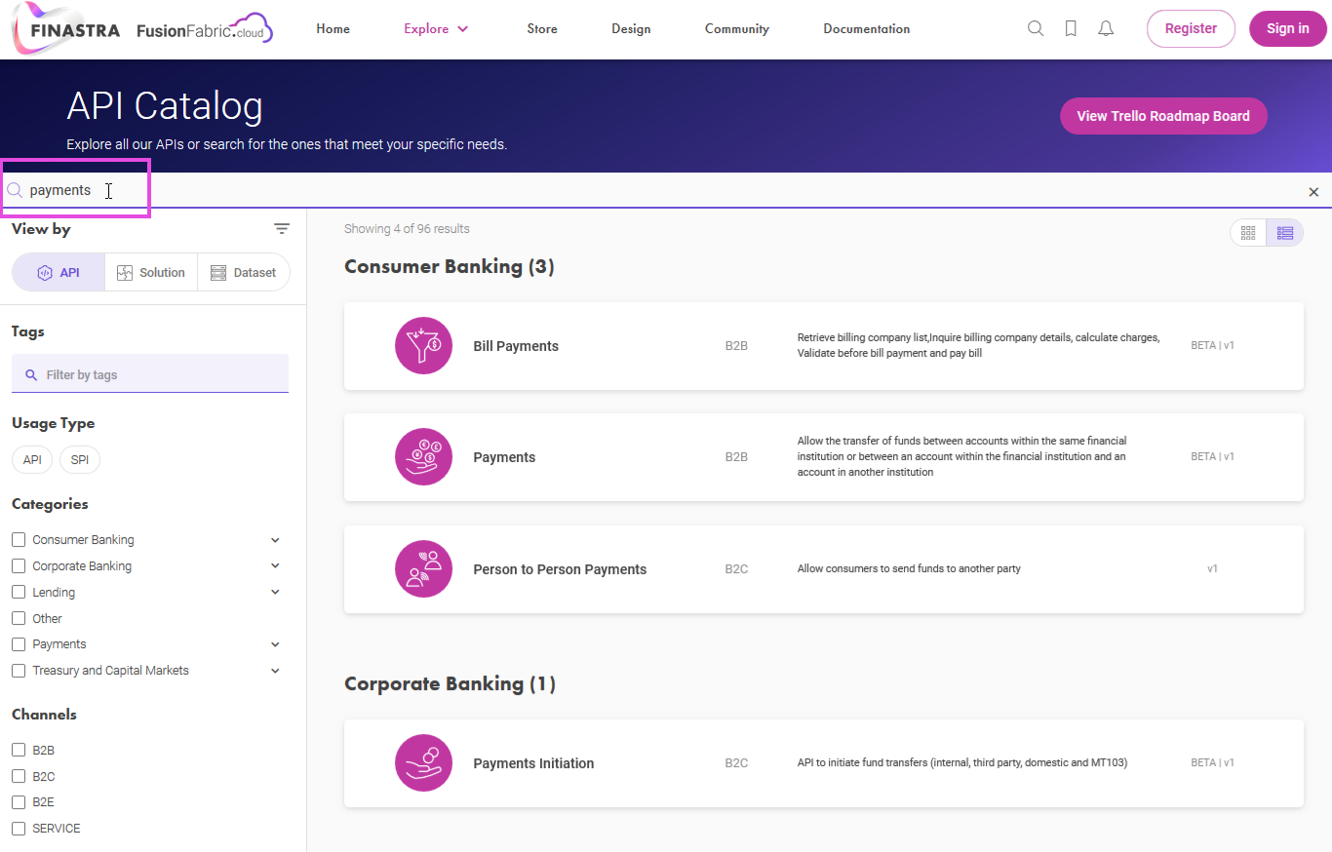Switch results to list view
This screenshot has height=852, width=1332.
tap(1284, 232)
